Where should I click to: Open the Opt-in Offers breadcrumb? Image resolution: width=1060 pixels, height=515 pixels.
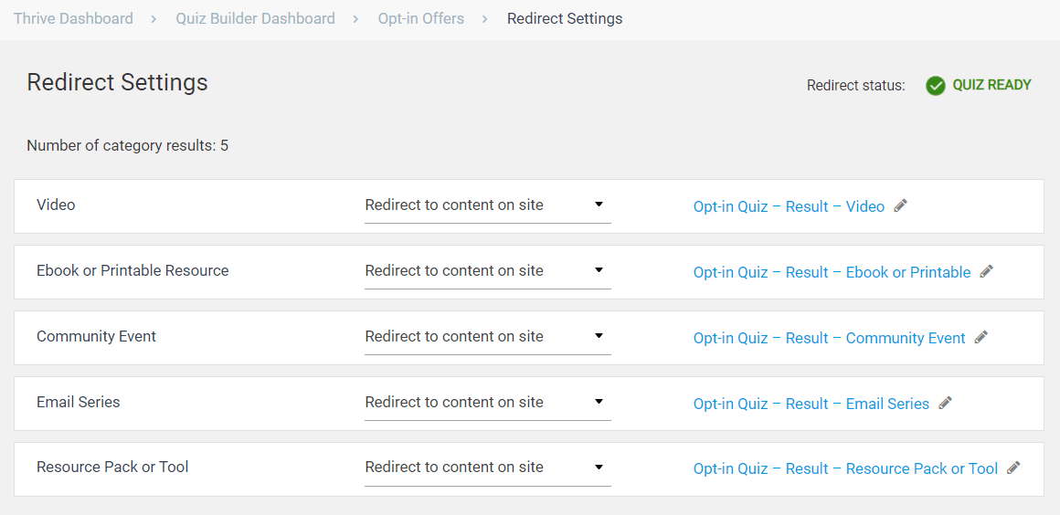pyautogui.click(x=420, y=18)
